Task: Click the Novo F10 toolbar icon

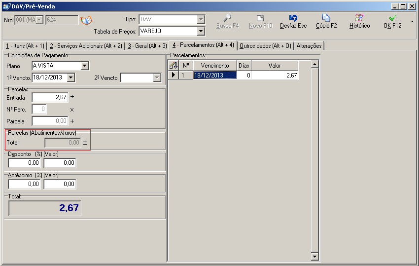Action: coord(260,18)
